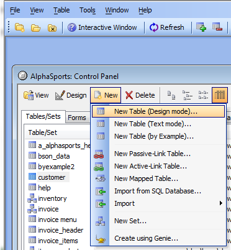This screenshot has width=231, height=250.
Task: Select the invoice menu table
Action: [57, 220]
